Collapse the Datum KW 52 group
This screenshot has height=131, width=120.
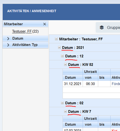(x=65, y=65)
